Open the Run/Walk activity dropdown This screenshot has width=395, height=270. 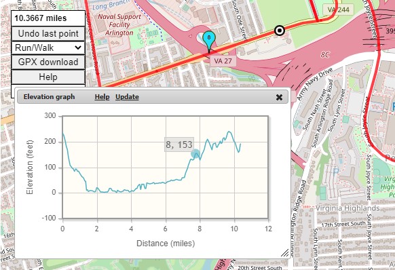coord(48,47)
